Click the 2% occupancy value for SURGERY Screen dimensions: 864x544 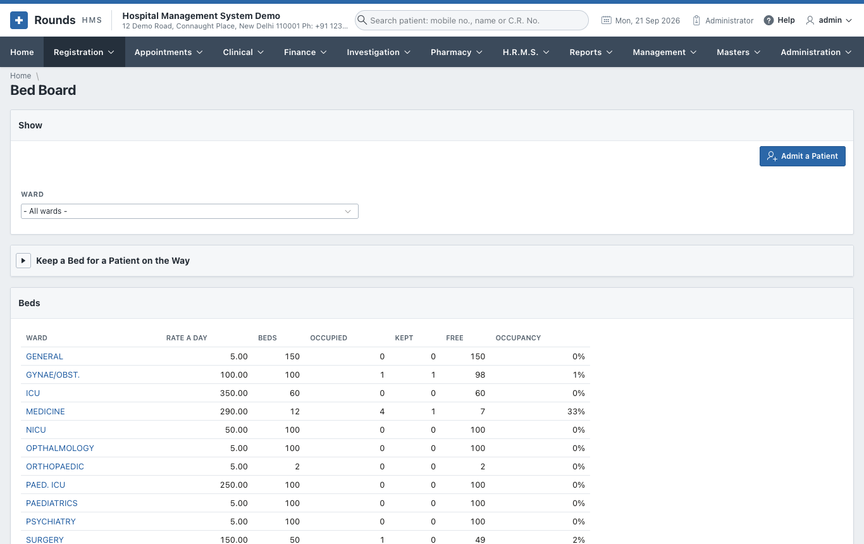[579, 540]
